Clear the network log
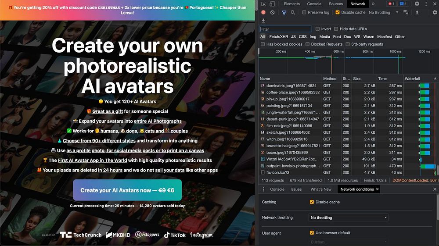Screen dimensions: 439x246 [273, 12]
